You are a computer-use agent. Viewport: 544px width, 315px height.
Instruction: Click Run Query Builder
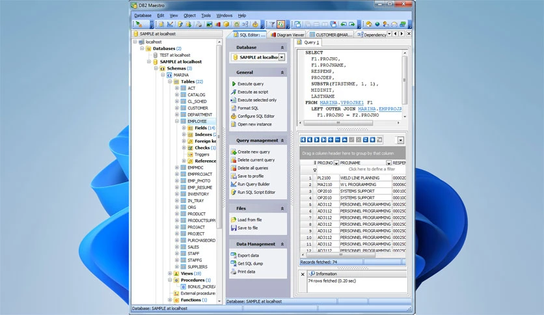pyautogui.click(x=250, y=184)
